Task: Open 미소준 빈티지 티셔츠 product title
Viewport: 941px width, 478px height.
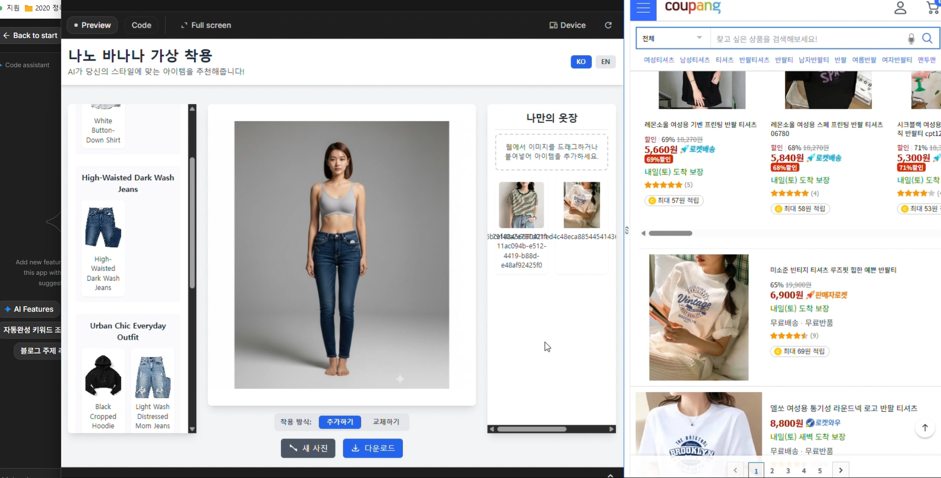Action: click(833, 270)
